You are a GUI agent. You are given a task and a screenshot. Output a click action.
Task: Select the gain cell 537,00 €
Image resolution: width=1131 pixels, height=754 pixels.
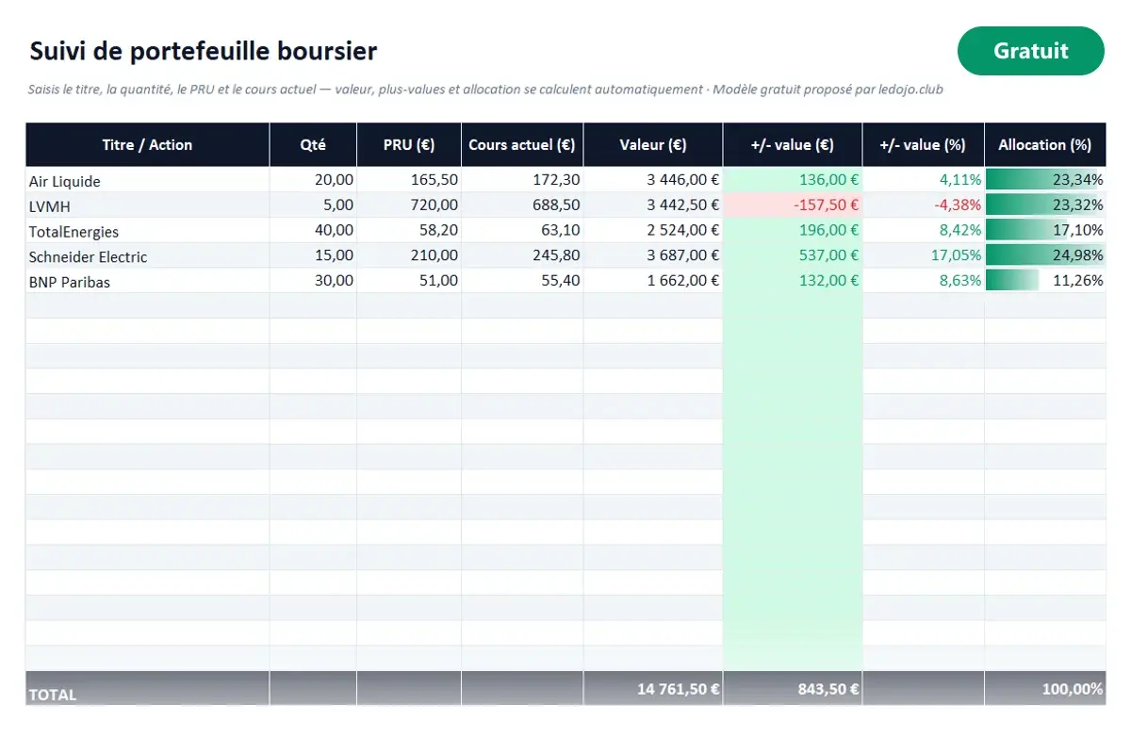point(793,255)
